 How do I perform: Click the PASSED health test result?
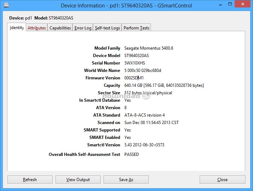(x=131, y=155)
